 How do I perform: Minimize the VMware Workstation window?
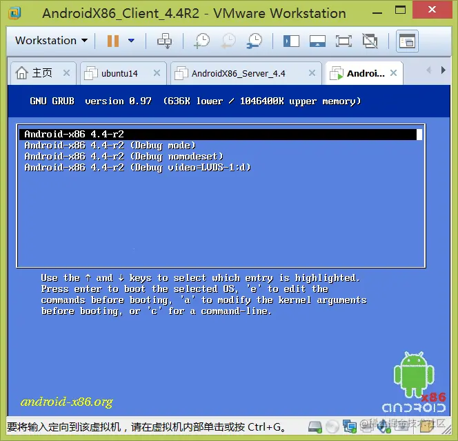tap(377, 13)
